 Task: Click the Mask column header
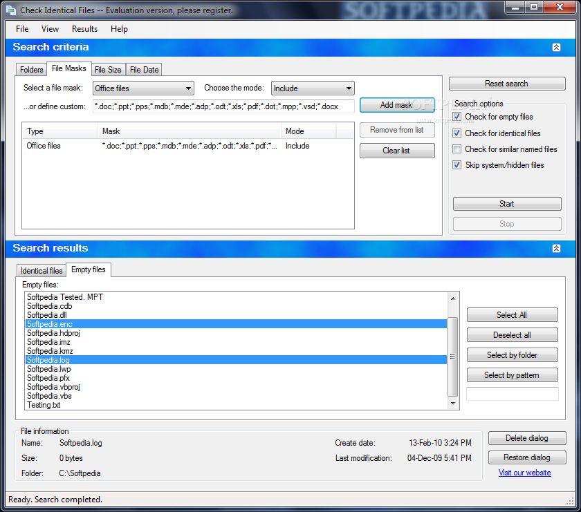coord(190,131)
